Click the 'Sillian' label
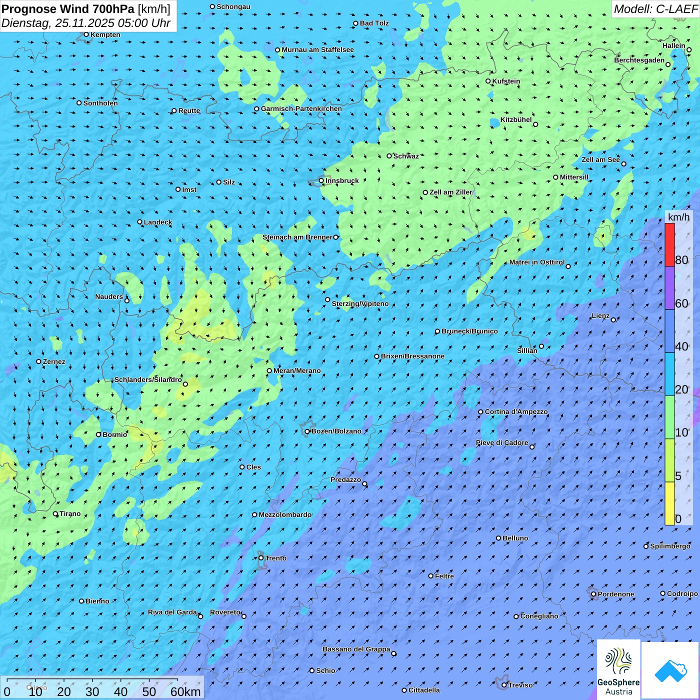The width and height of the screenshot is (700, 700). 527,350
